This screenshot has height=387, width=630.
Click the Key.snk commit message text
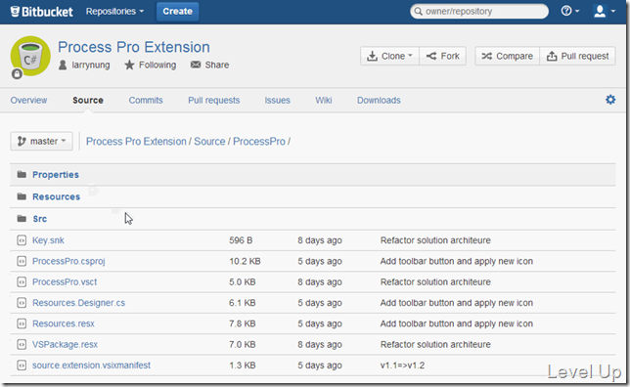(x=435, y=240)
